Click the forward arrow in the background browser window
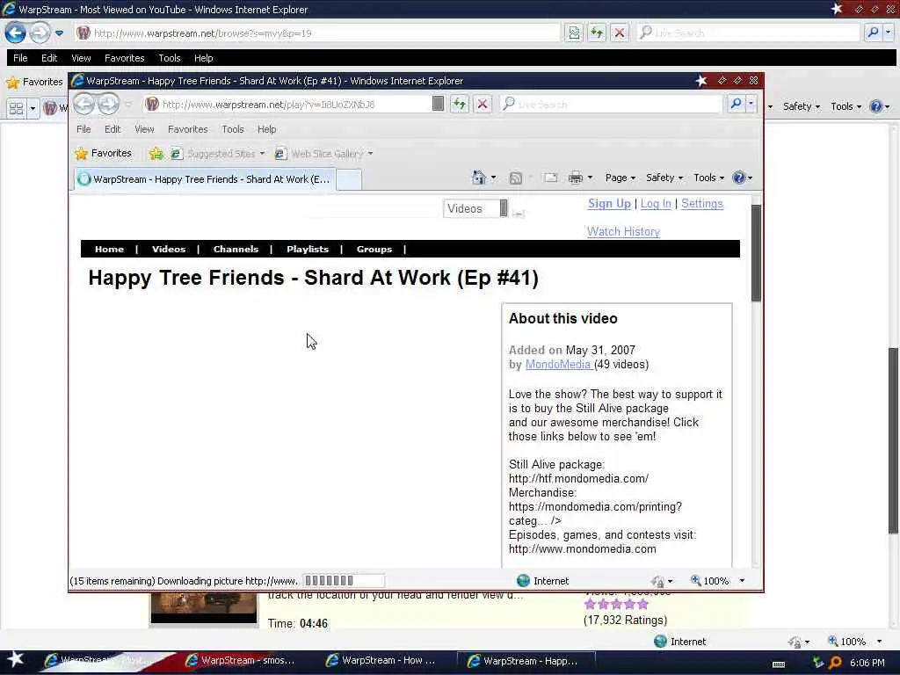The image size is (900, 675). click(x=40, y=33)
